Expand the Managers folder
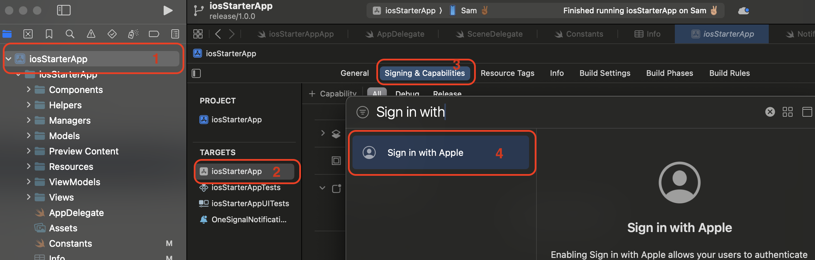815x260 pixels. (x=29, y=120)
